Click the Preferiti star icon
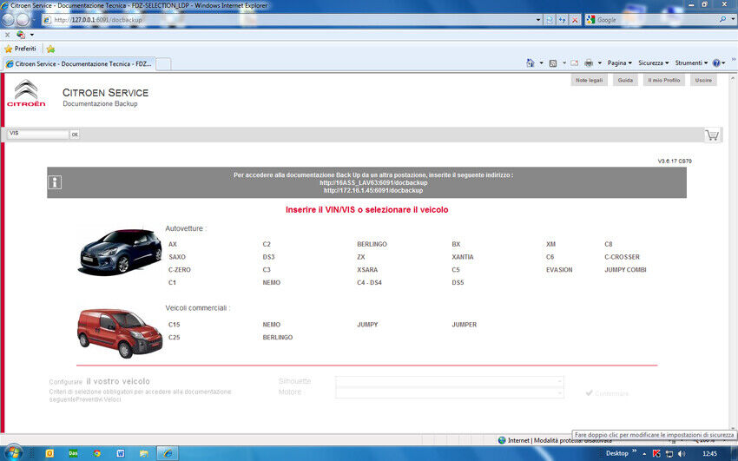Image resolution: width=738 pixels, height=461 pixels. pyautogui.click(x=10, y=49)
